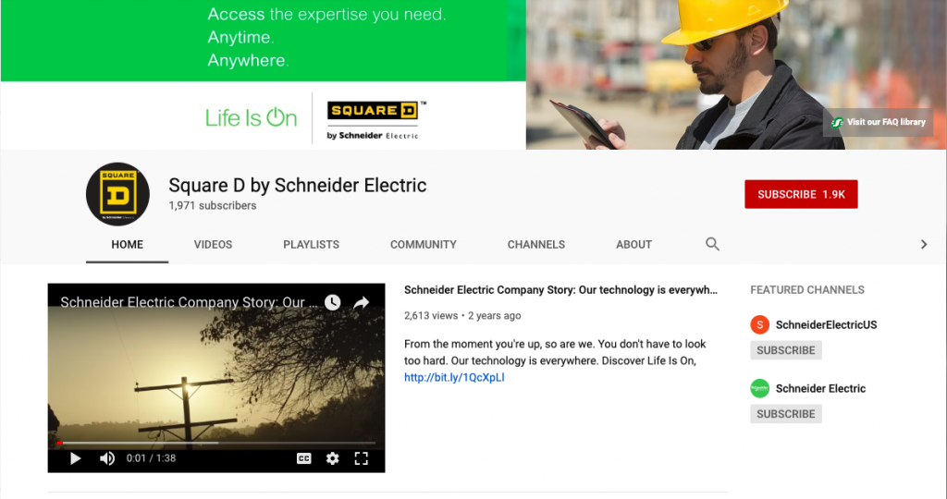Seek using the video progress bar

pos(216,443)
